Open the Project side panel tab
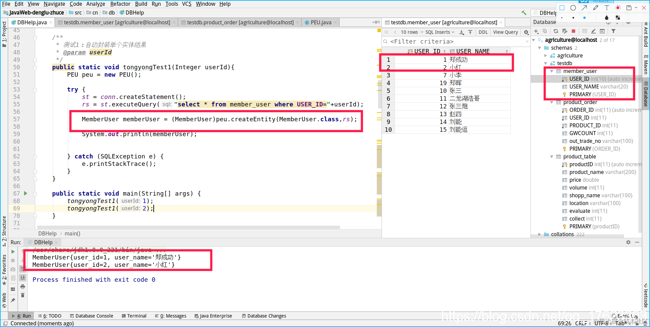The image size is (650, 327). tap(4, 34)
